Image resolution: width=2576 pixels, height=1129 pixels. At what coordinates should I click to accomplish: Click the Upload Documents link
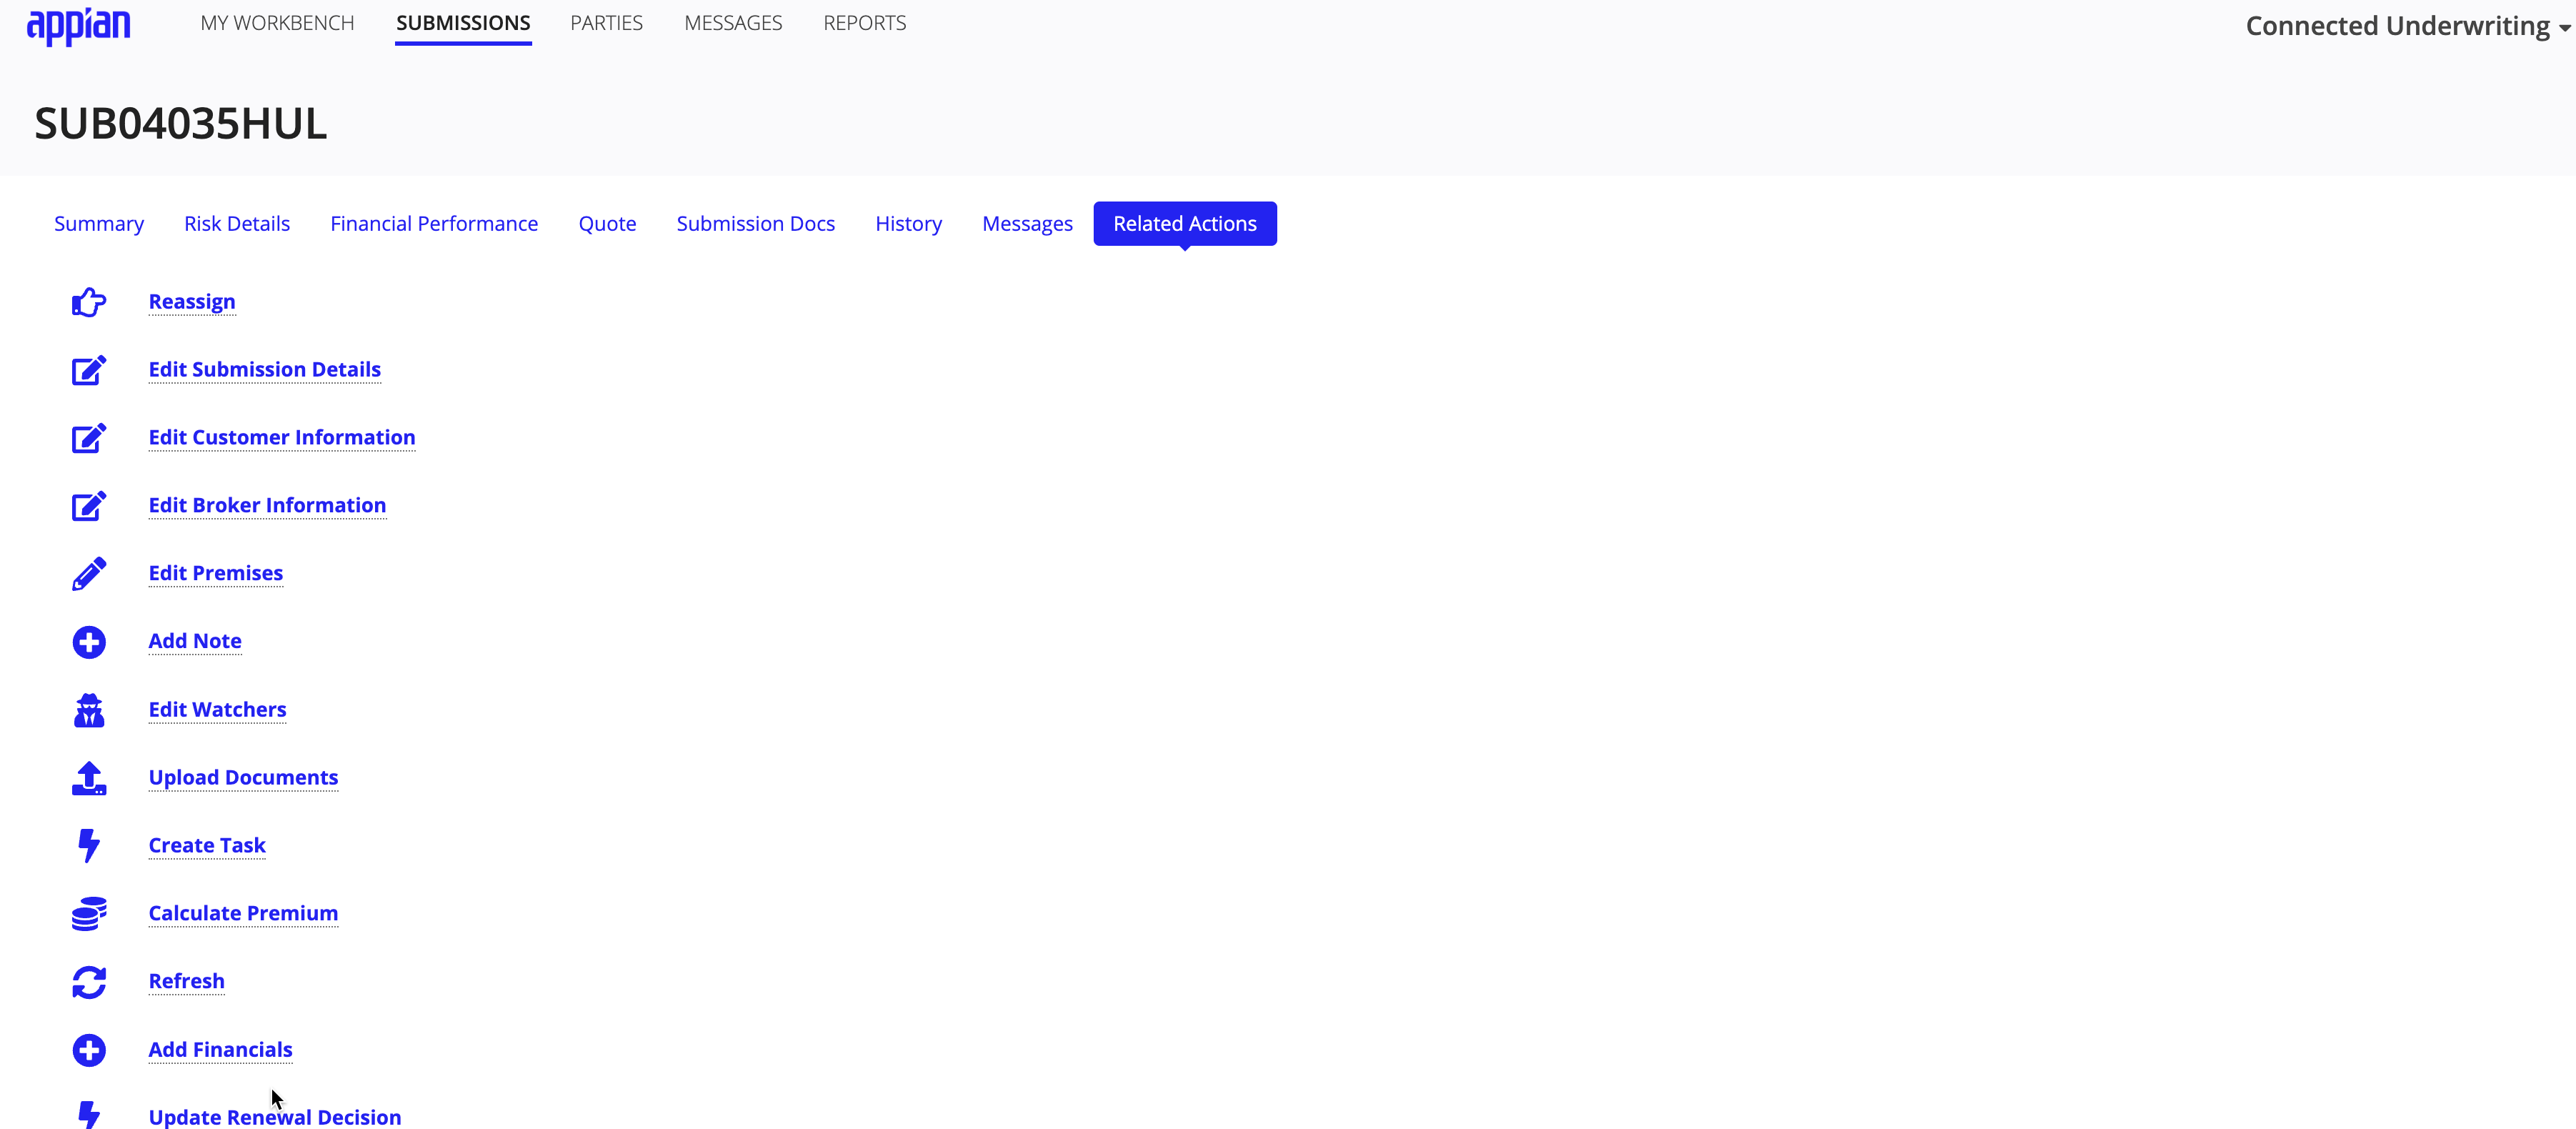click(243, 778)
